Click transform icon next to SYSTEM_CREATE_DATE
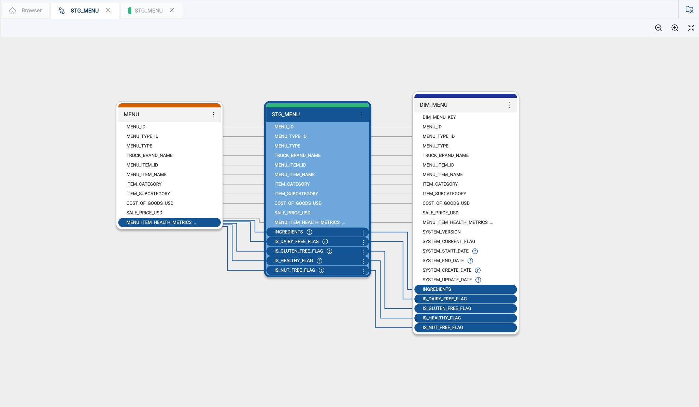This screenshot has width=699, height=407. tap(478, 270)
